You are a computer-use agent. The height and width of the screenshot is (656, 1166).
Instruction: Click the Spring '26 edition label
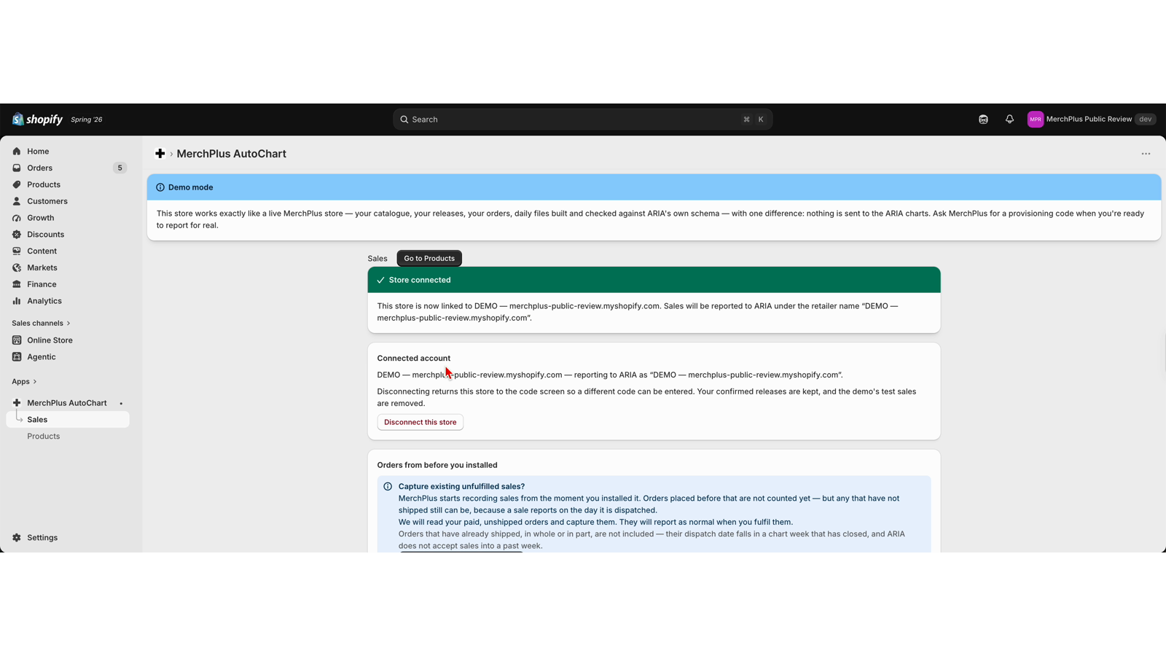click(x=87, y=120)
